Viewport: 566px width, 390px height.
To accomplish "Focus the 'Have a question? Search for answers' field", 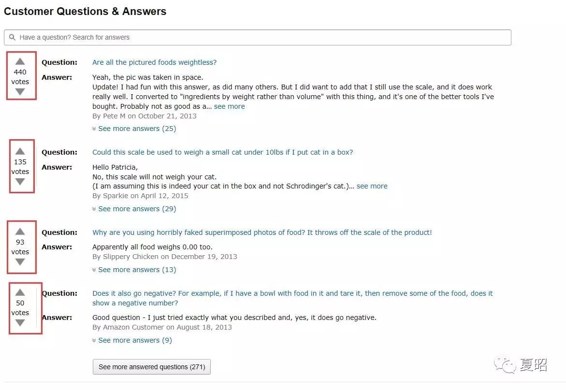I will (257, 37).
